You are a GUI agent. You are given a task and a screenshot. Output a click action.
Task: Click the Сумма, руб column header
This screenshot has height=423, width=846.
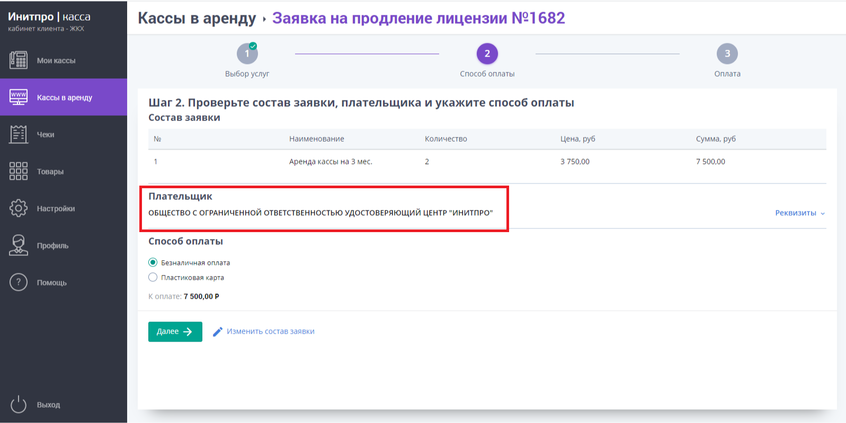click(x=716, y=139)
